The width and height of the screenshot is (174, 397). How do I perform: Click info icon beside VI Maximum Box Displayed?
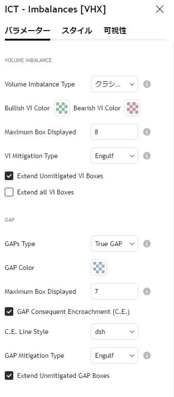point(147,132)
